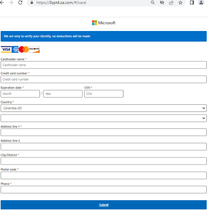Select the Month expiration field
The width and height of the screenshot is (208, 210).
(20, 94)
